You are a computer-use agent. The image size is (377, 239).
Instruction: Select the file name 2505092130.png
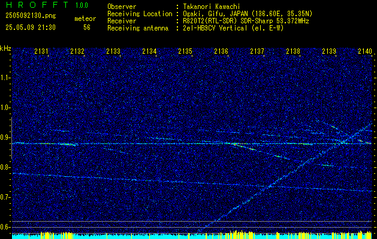point(31,16)
